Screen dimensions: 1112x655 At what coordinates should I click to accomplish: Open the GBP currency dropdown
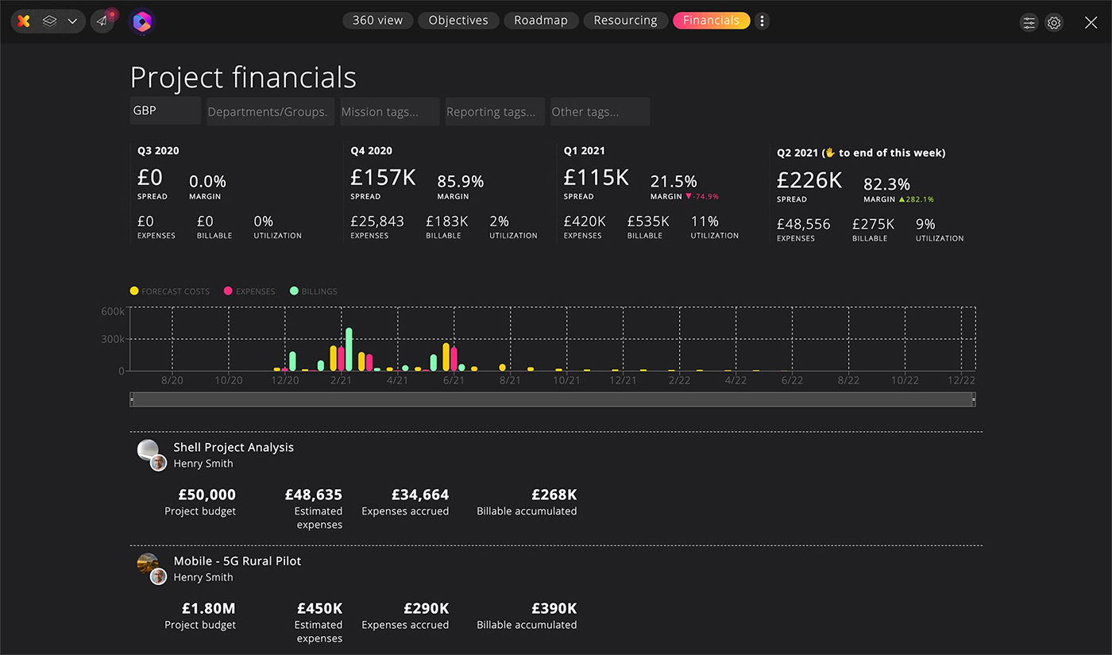[165, 111]
